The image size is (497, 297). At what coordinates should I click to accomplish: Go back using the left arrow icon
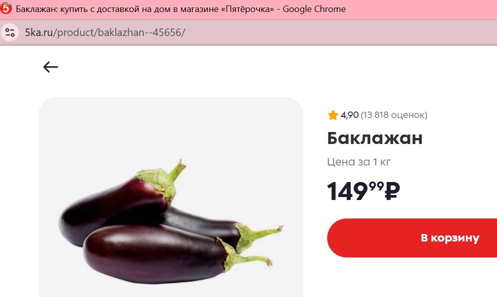click(51, 66)
